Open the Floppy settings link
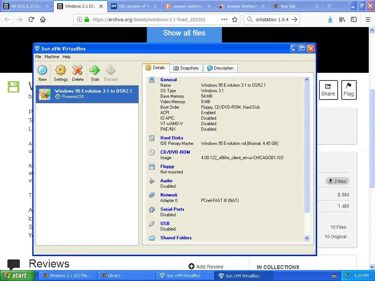Screen dimensions: 375x281 pyautogui.click(x=167, y=166)
